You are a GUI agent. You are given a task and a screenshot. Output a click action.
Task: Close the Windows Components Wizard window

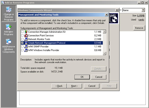coord(117,10)
